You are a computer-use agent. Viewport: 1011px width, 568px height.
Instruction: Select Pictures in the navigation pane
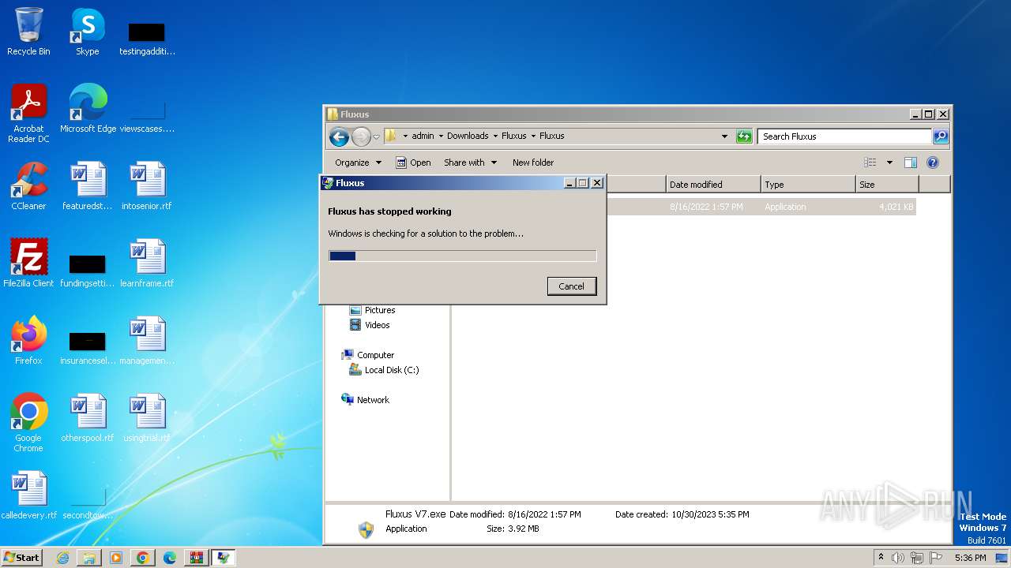pyautogui.click(x=379, y=310)
